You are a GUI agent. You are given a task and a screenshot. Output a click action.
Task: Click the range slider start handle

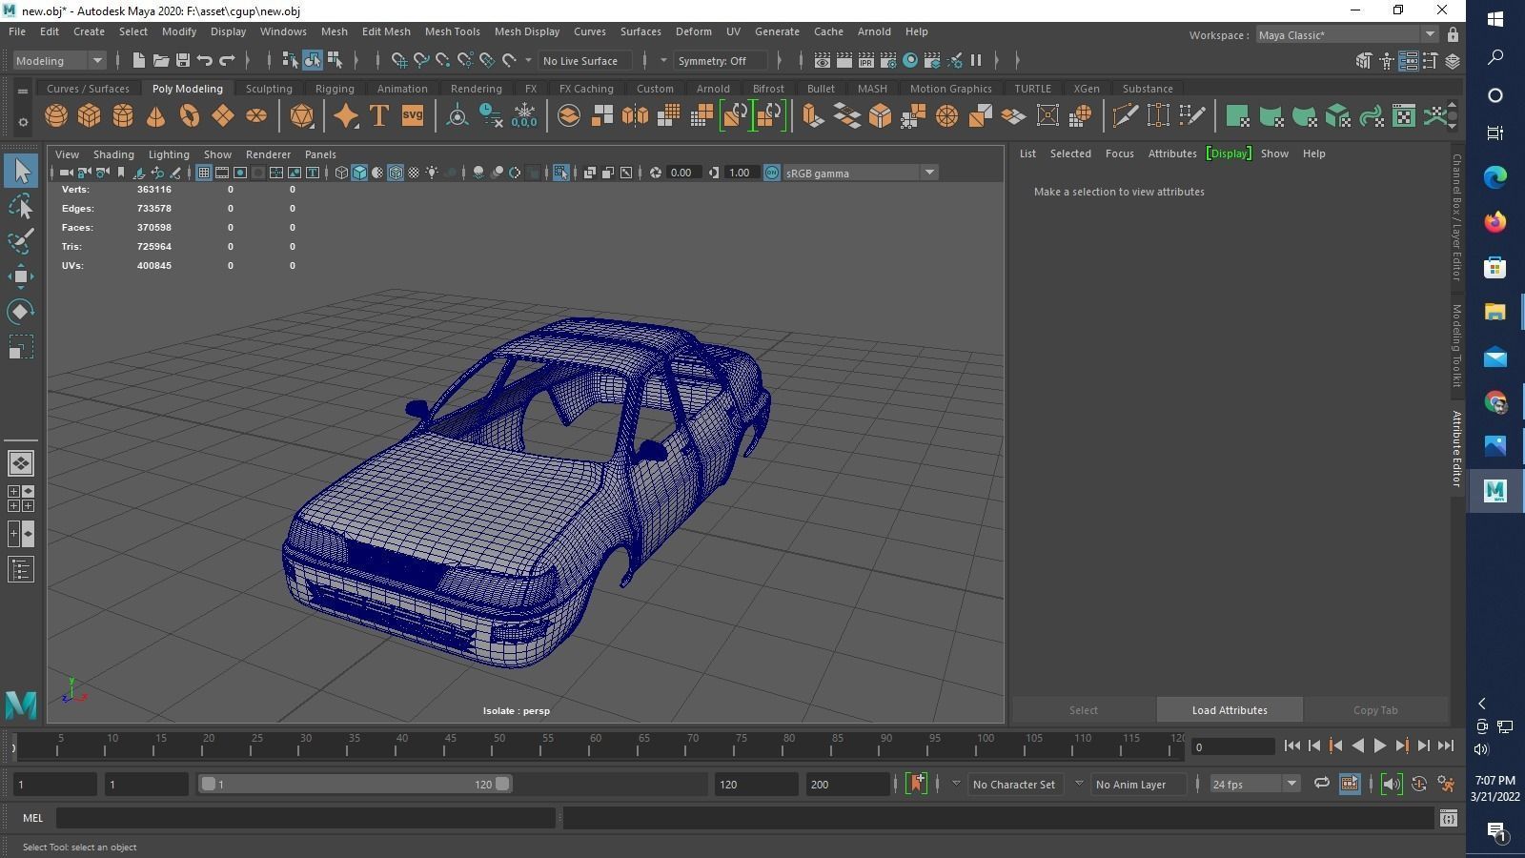[x=207, y=784]
